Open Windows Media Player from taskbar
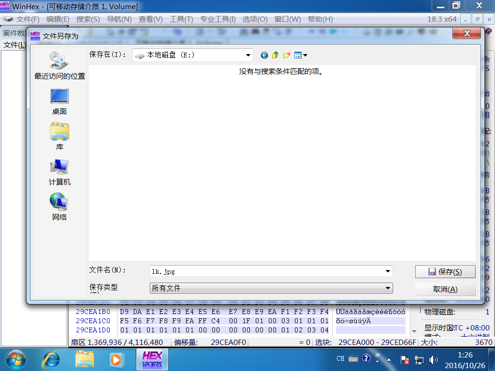495x371 pixels. click(x=116, y=359)
